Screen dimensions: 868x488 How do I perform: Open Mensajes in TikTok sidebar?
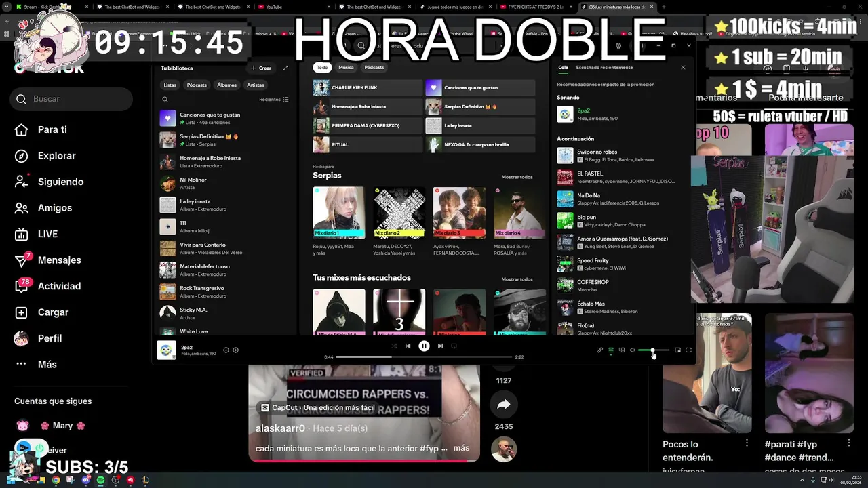59,260
